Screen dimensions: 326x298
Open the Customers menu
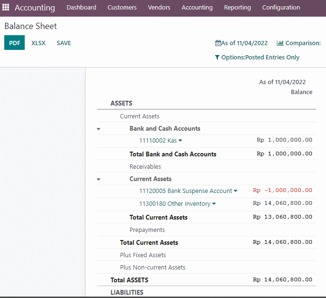coord(122,8)
